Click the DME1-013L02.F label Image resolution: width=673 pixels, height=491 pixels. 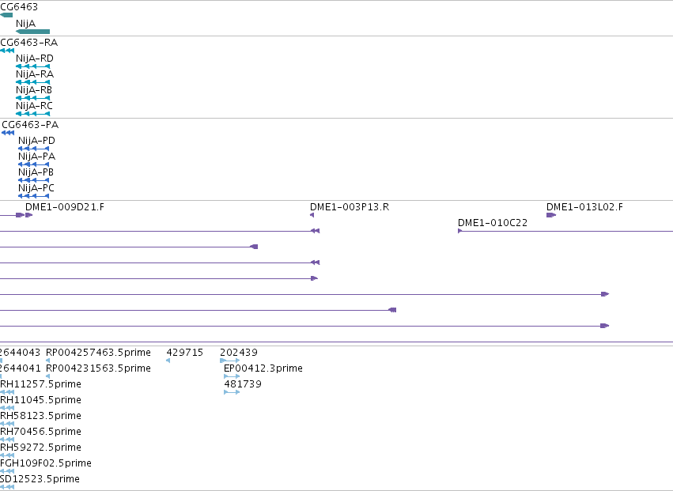(584, 207)
